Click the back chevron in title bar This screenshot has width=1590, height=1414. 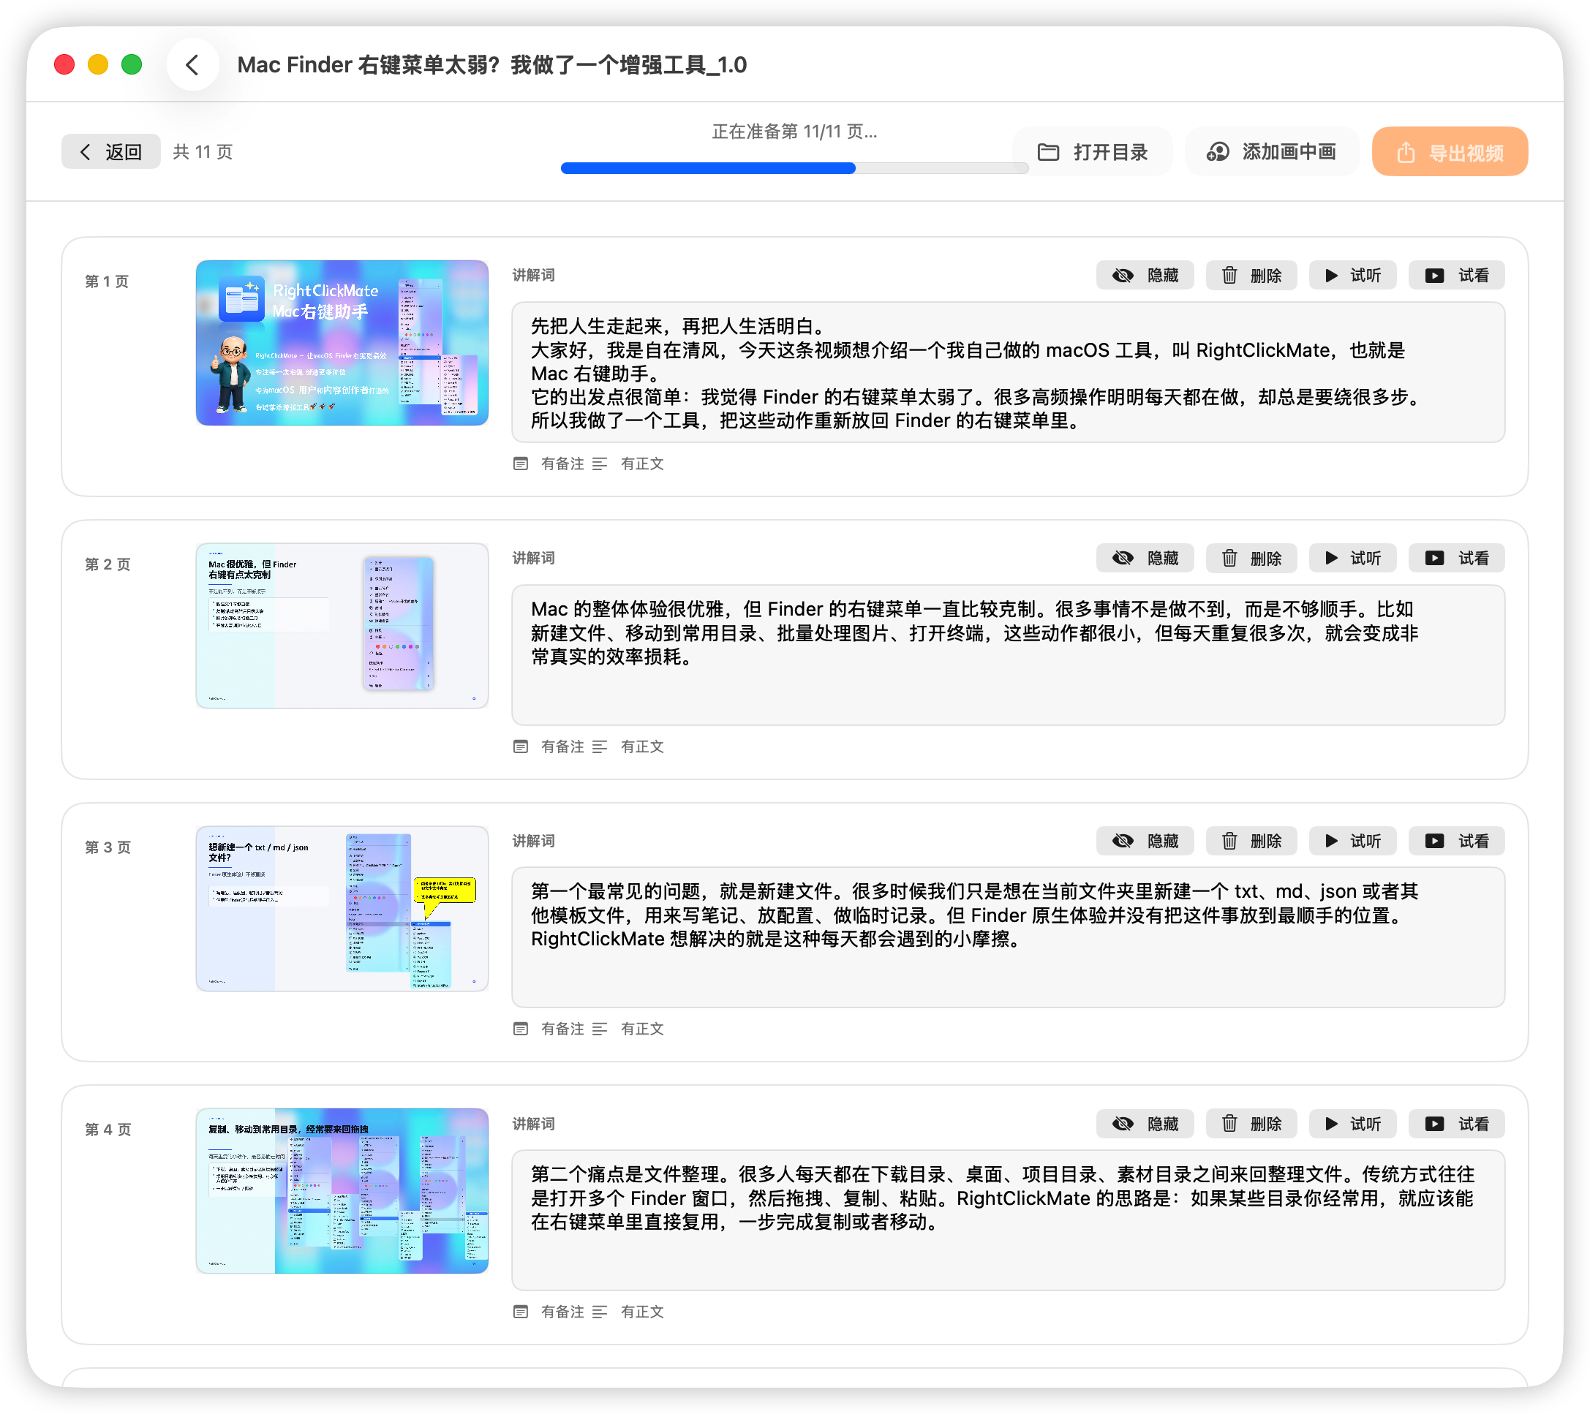coord(192,64)
